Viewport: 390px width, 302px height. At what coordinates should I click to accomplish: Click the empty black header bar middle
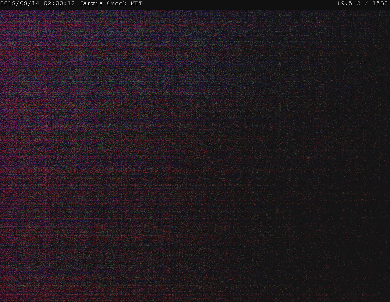coord(238,4)
